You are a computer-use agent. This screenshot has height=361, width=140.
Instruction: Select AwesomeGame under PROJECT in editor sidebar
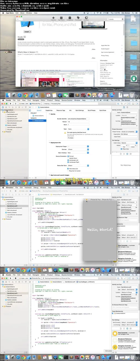(39, 116)
